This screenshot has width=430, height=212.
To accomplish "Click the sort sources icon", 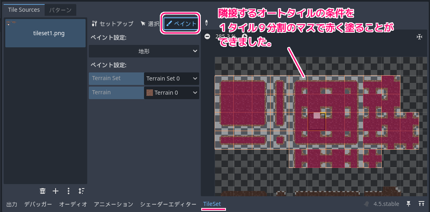I will [82, 191].
